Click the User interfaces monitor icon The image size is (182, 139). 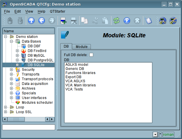coord(18,98)
